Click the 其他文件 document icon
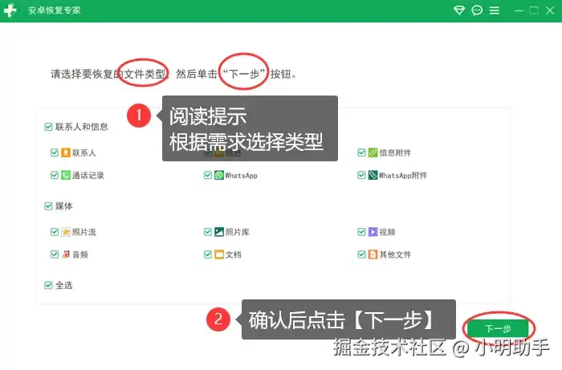This screenshot has height=370, width=562. point(373,254)
